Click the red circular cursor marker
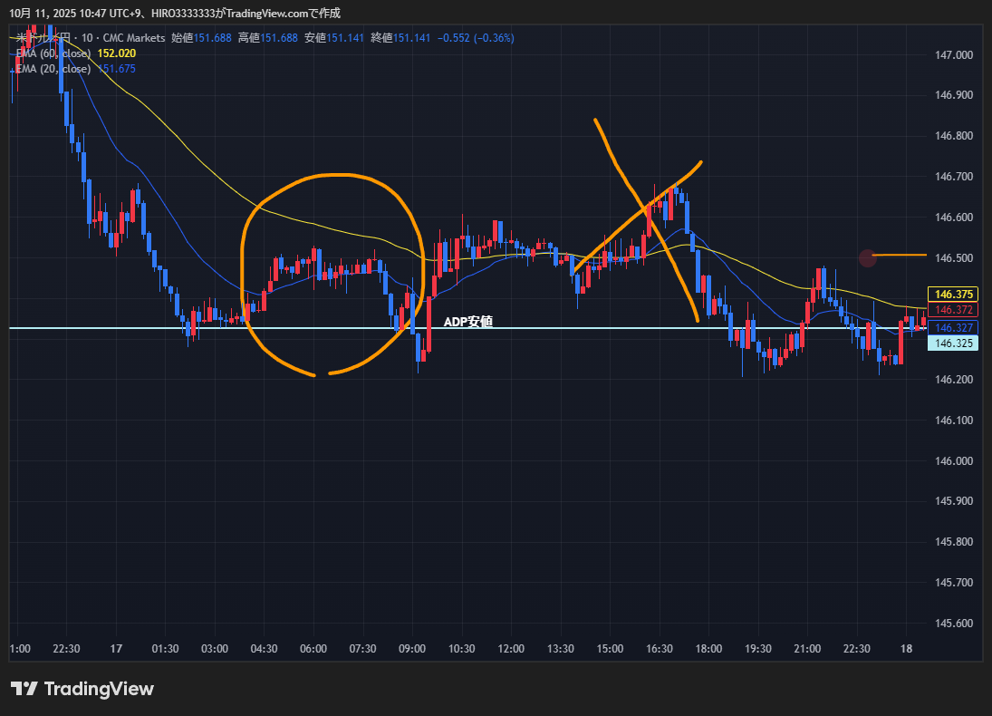Screen dimensions: 992x716 pos(868,258)
